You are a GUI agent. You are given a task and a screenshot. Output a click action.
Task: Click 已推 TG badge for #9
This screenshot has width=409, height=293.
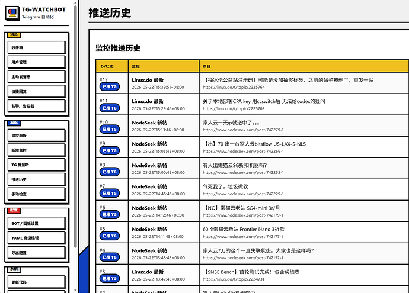coord(110,150)
